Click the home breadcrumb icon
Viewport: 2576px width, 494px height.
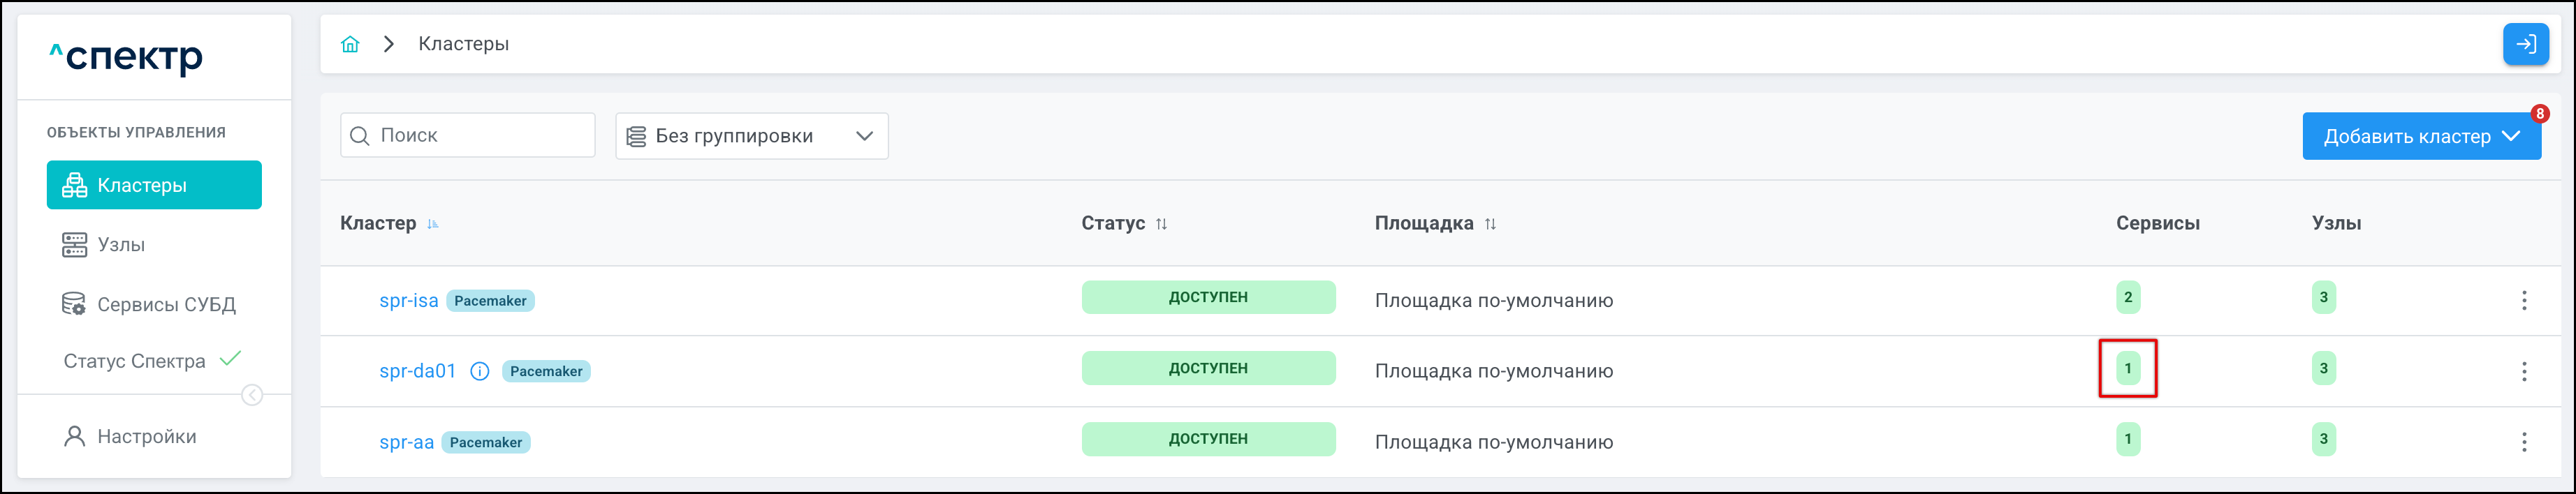[x=350, y=44]
